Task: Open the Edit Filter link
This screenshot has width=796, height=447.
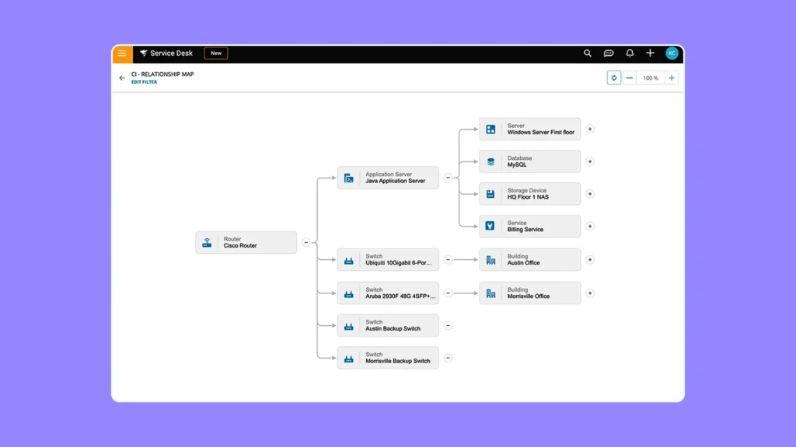Action: coord(144,82)
